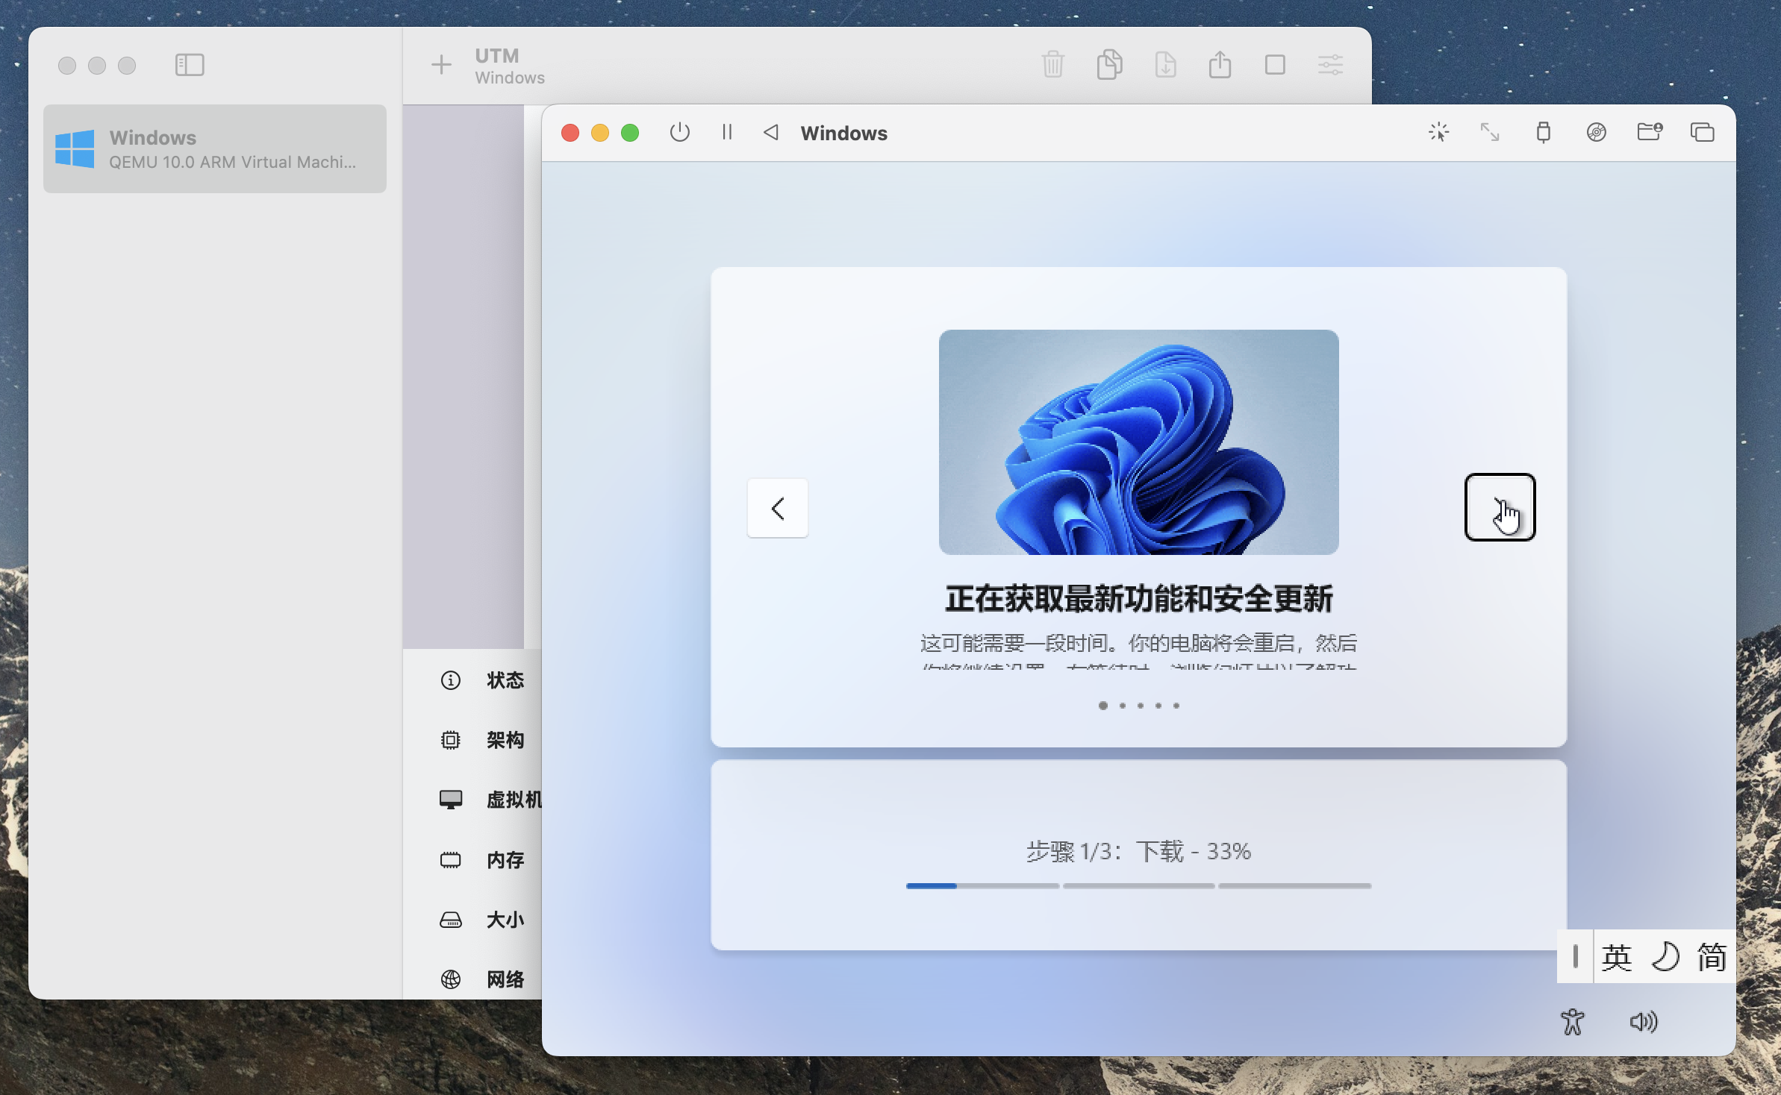Toggle the UTM sidebar panel icon
Screen dimensions: 1781x1095
190,65
